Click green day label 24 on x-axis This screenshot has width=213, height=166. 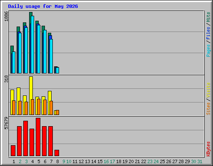(x=156, y=161)
